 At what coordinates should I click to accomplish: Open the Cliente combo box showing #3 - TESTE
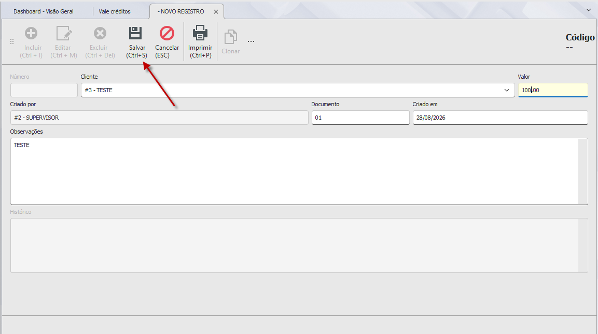click(x=298, y=90)
